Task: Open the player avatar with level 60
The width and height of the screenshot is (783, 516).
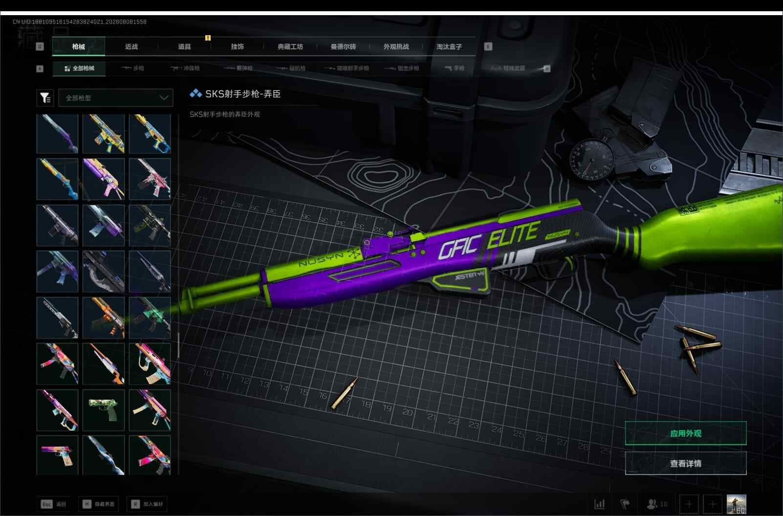Action: pyautogui.click(x=736, y=504)
